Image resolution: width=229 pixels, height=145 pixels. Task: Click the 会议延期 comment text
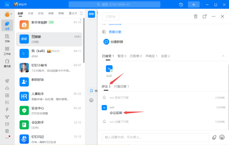[116, 113]
